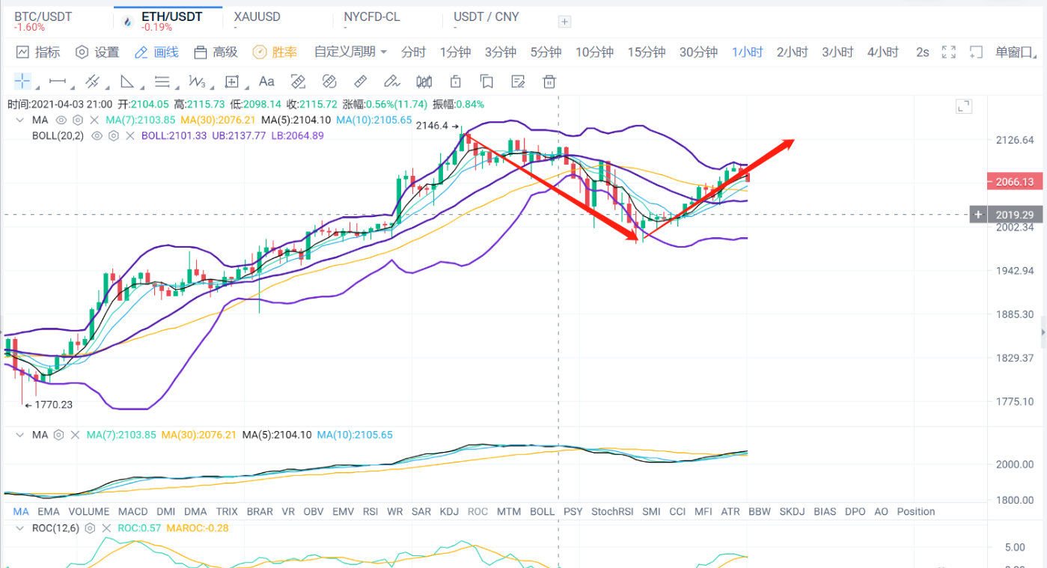Select the 4小时 timeframe
The height and width of the screenshot is (568, 1047).
coord(883,52)
